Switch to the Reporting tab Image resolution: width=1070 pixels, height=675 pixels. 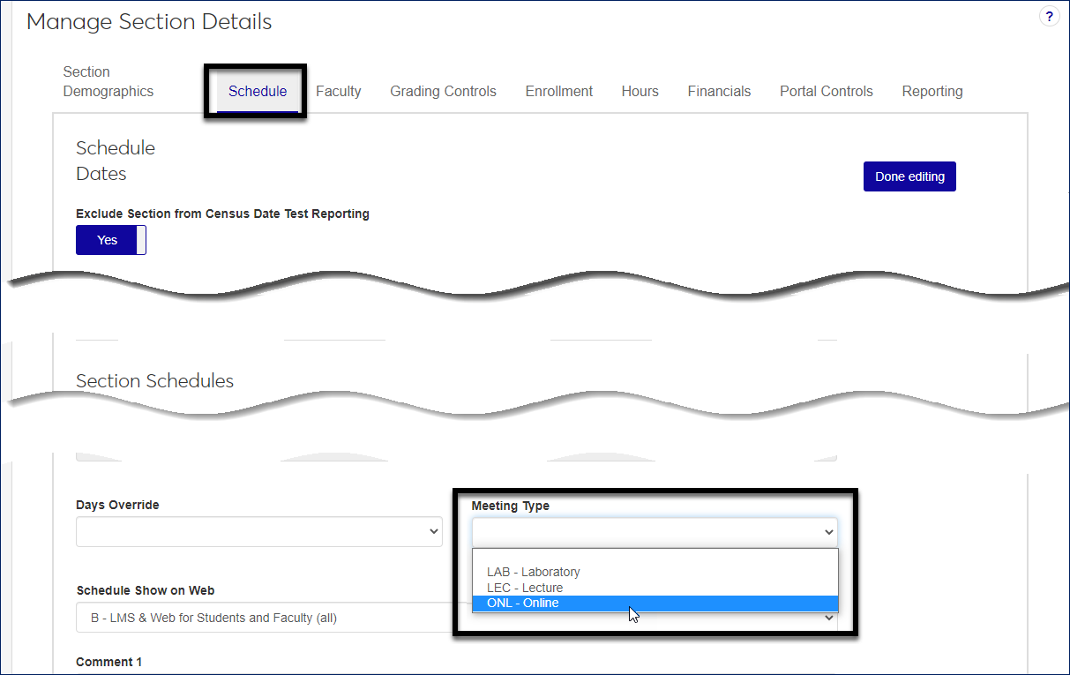(x=932, y=91)
